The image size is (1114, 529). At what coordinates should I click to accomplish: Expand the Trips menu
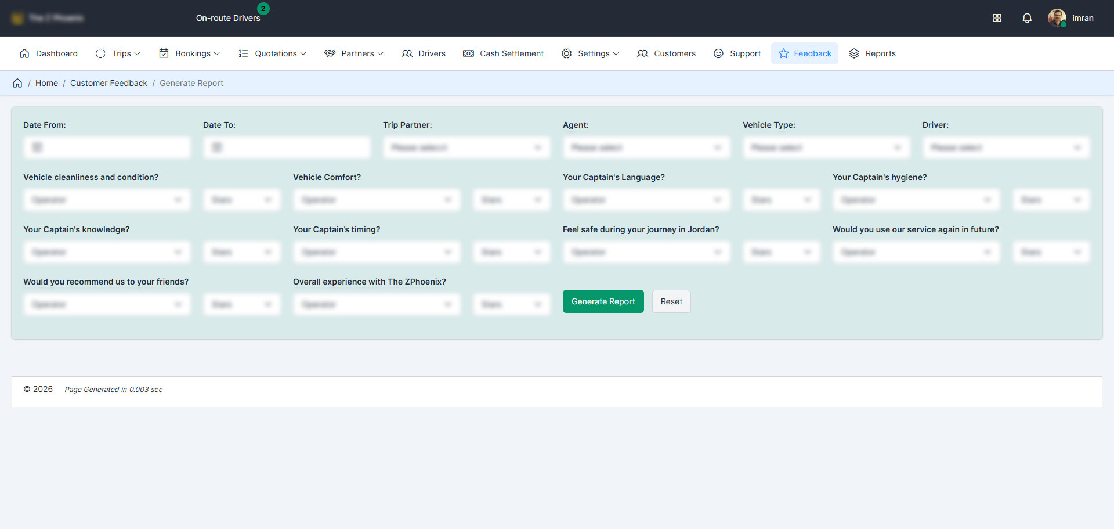click(118, 53)
